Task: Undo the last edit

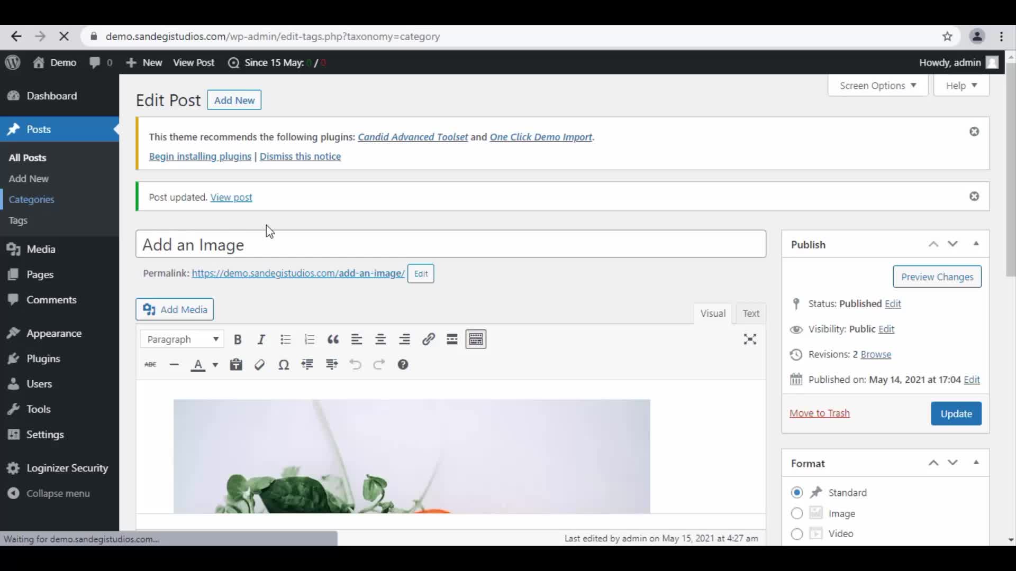Action: tap(355, 365)
